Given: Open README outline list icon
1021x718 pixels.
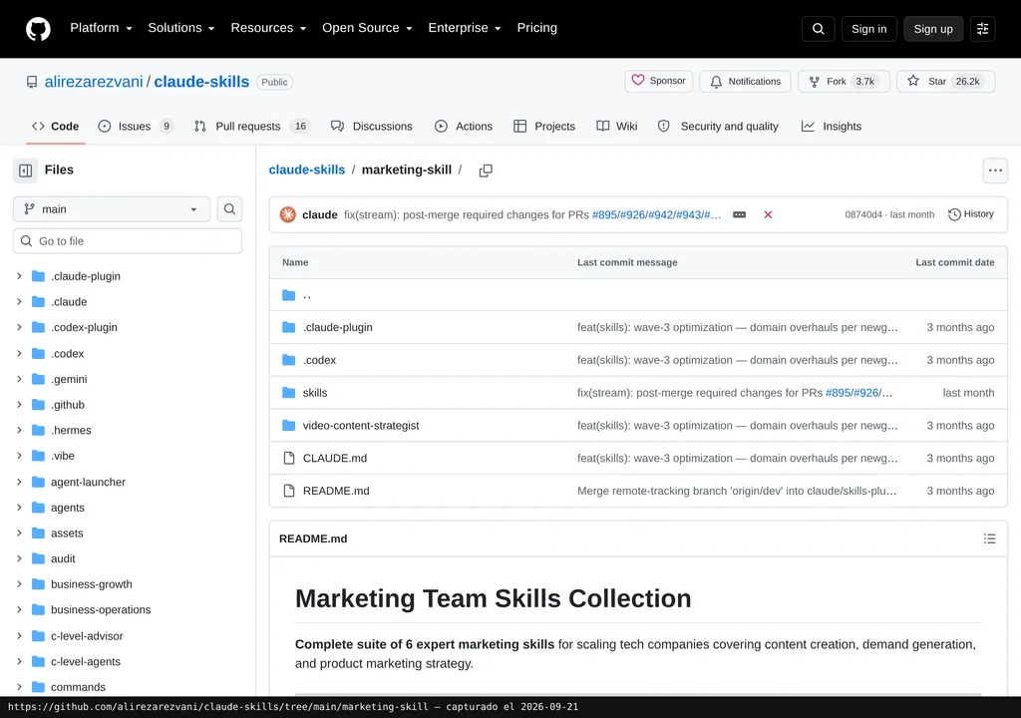Looking at the screenshot, I should [x=989, y=538].
